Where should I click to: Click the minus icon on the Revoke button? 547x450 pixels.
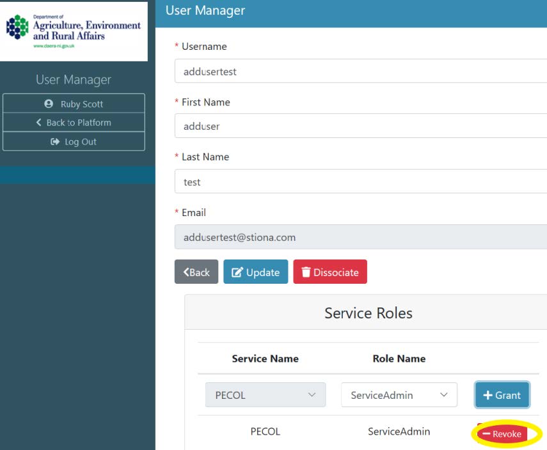(x=487, y=433)
